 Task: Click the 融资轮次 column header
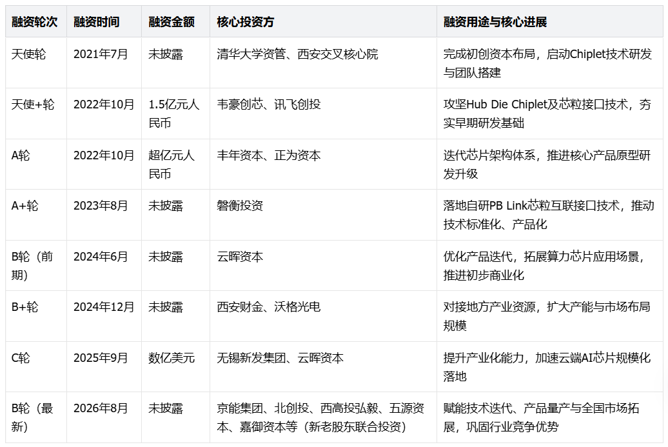36,22
